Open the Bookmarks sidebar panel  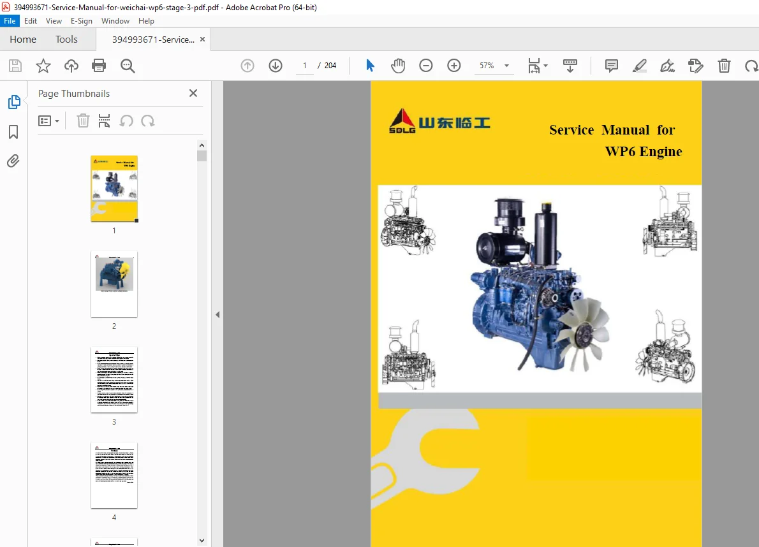(13, 131)
